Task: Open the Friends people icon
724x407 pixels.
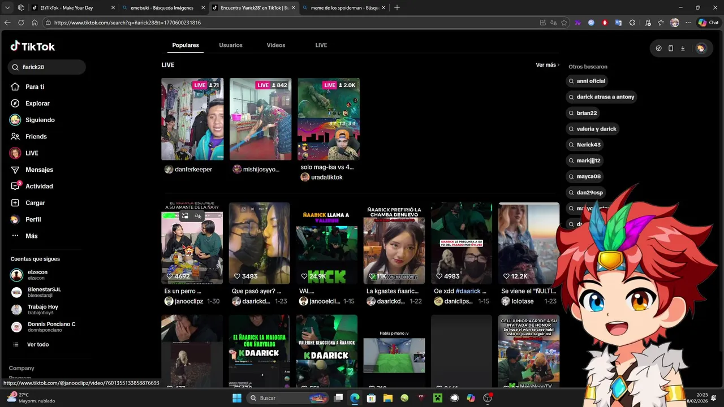Action: pyautogui.click(x=15, y=136)
